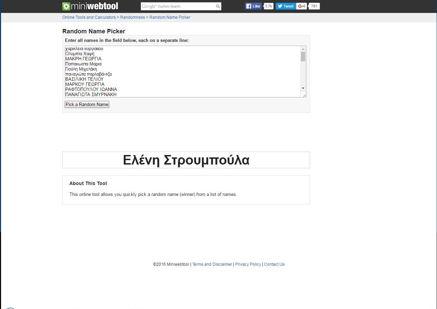This screenshot has width=437, height=309.
Task: Click the name ΜΑΚΡΗ ΓΕΩΡΓΙΑ in the list
Action: 83,59
